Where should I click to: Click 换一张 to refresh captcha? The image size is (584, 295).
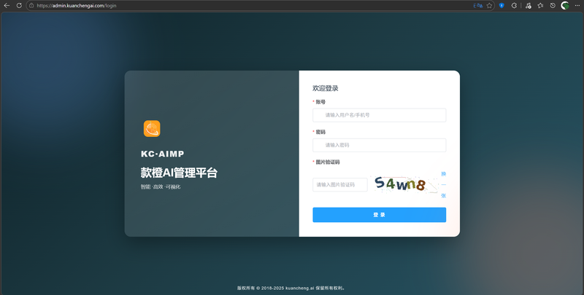(x=444, y=185)
